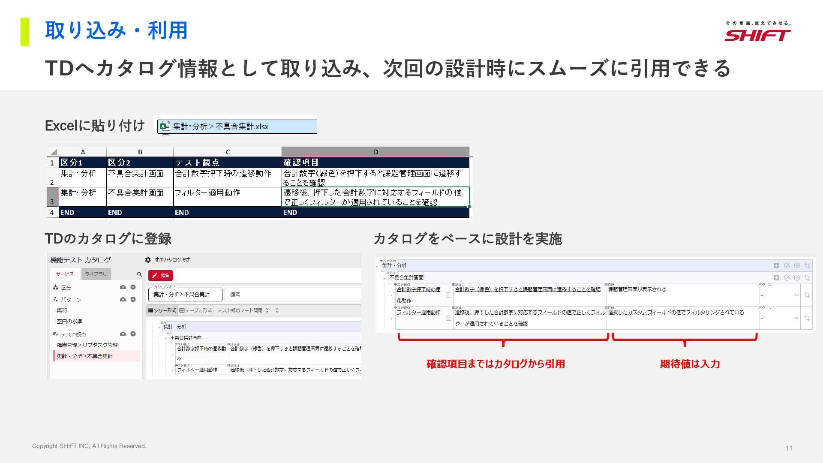Add new item with plus beside パターン
823x463 pixels.
[x=133, y=299]
